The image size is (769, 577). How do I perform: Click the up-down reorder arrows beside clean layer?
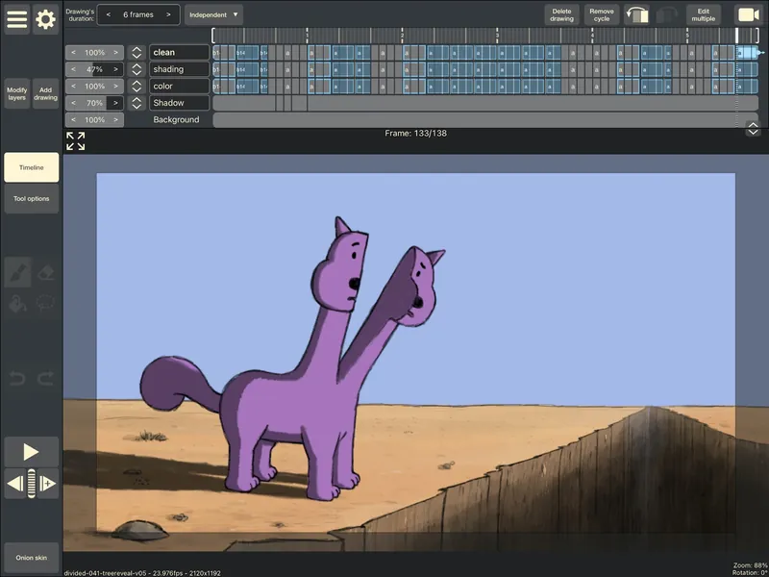point(136,52)
